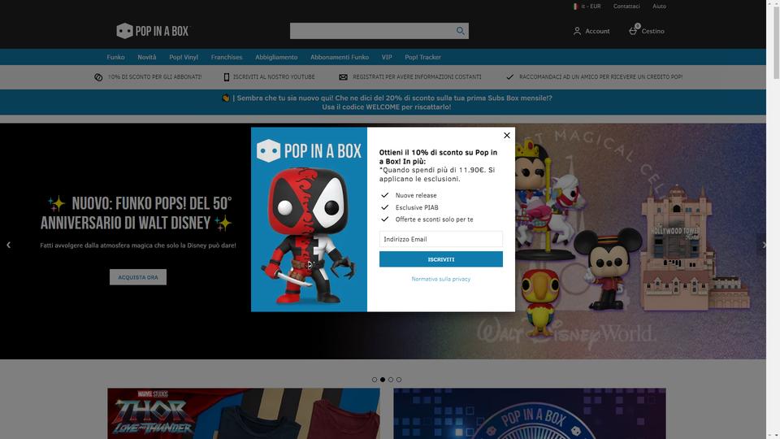The width and height of the screenshot is (780, 439).
Task: Open the Normativa sulla privacy link
Action: pos(440,279)
